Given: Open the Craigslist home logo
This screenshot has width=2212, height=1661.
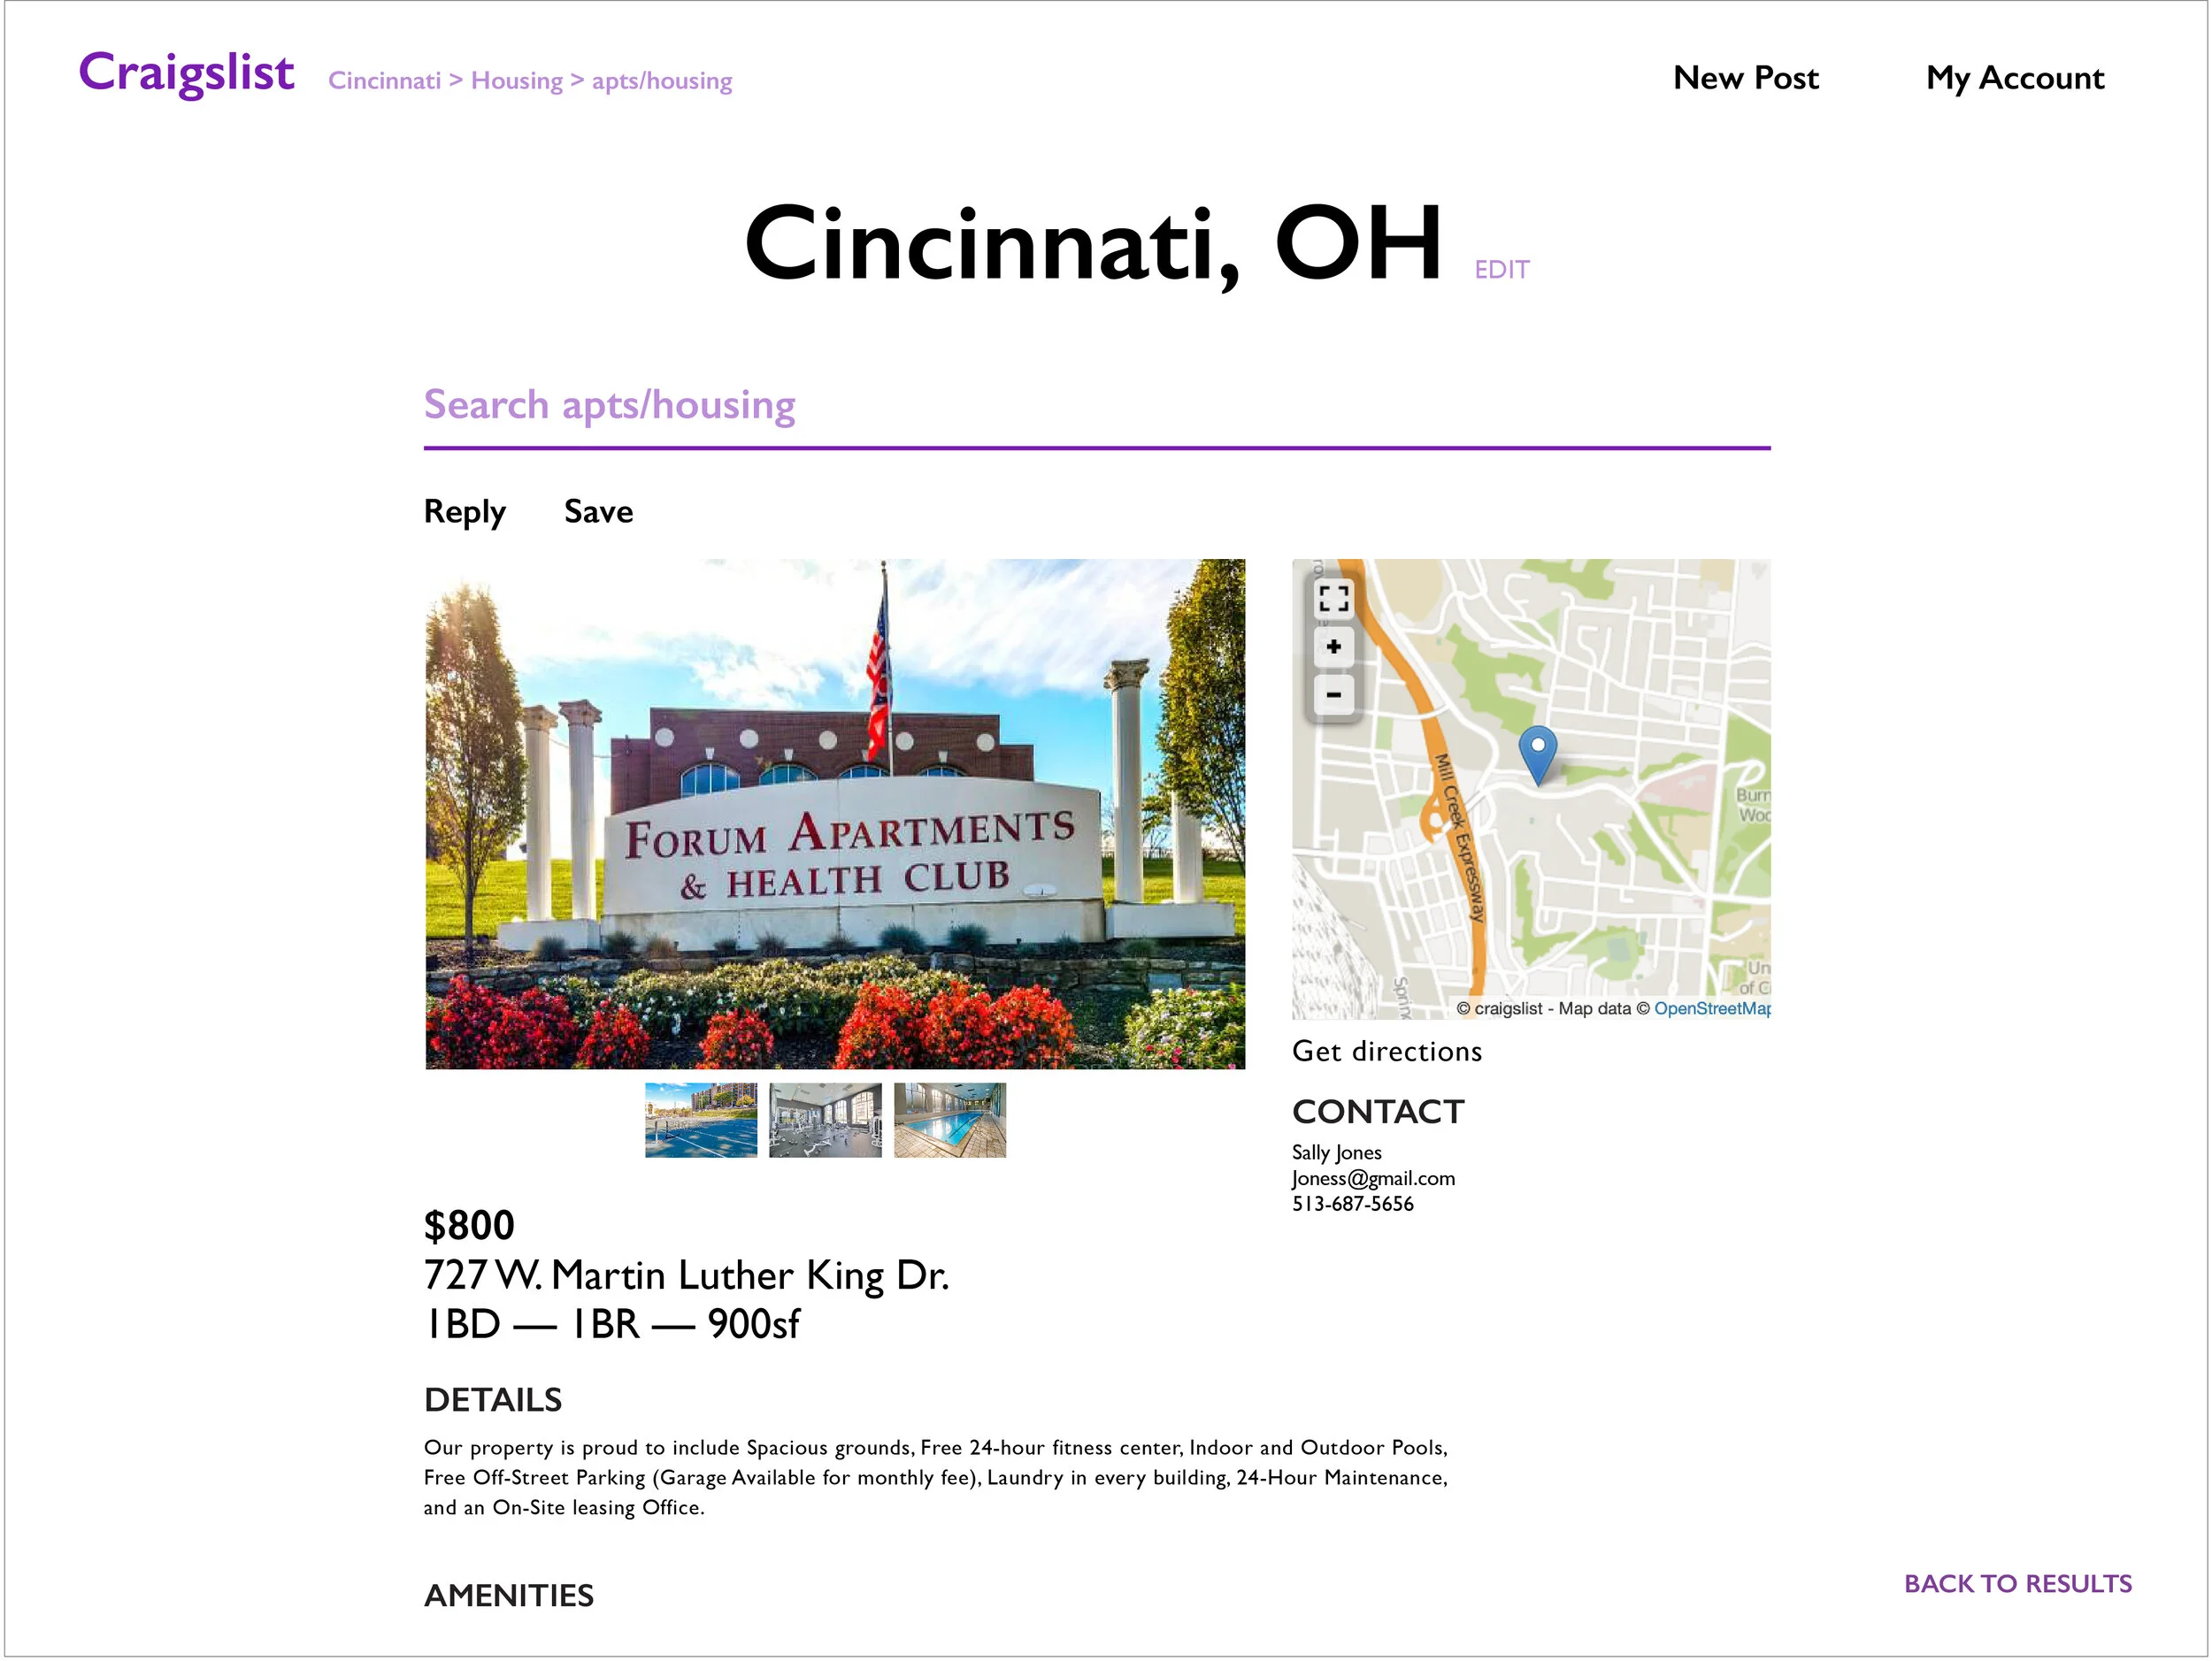Looking at the screenshot, I should click(186, 74).
